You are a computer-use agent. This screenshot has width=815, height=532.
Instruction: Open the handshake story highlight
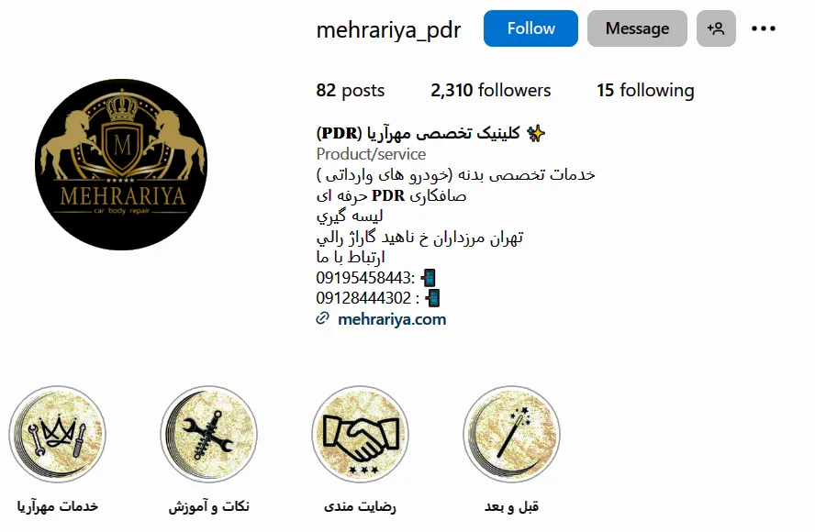[x=360, y=435]
